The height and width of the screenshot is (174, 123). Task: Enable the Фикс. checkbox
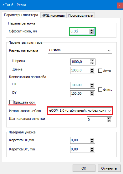tap(100, 89)
